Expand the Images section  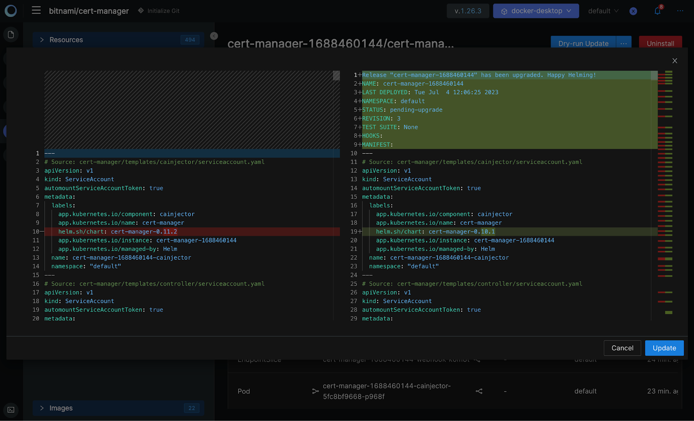click(x=42, y=408)
